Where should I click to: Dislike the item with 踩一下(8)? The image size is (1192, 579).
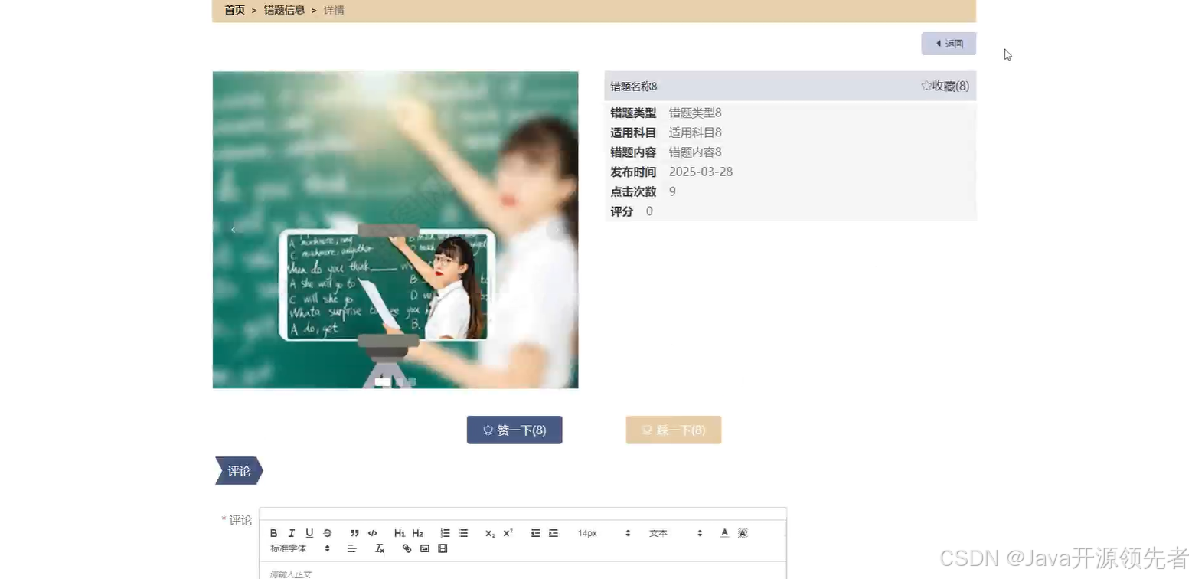(x=674, y=430)
